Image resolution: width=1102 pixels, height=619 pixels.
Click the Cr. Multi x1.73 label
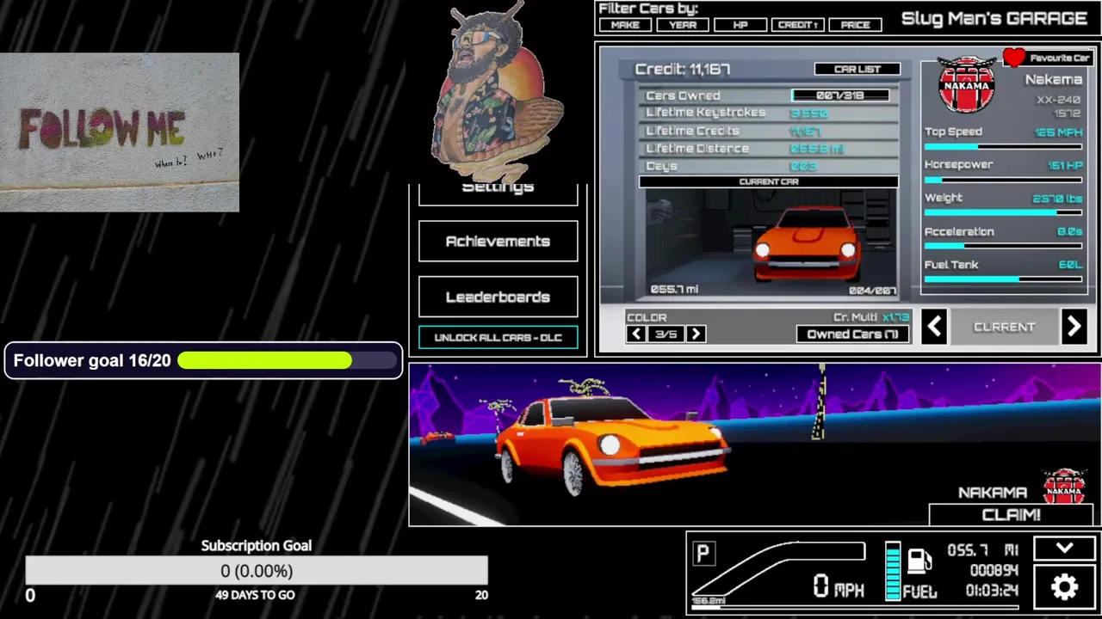click(871, 317)
